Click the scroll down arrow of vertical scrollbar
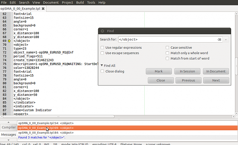Image resolution: width=238 pixels, height=145 pixels. 236,113
